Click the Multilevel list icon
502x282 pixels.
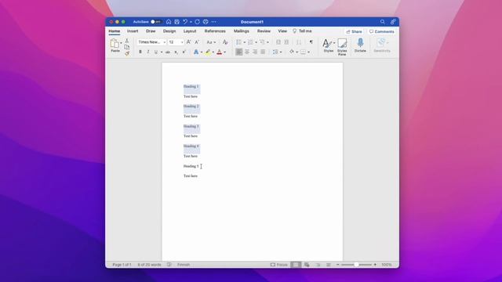click(262, 42)
